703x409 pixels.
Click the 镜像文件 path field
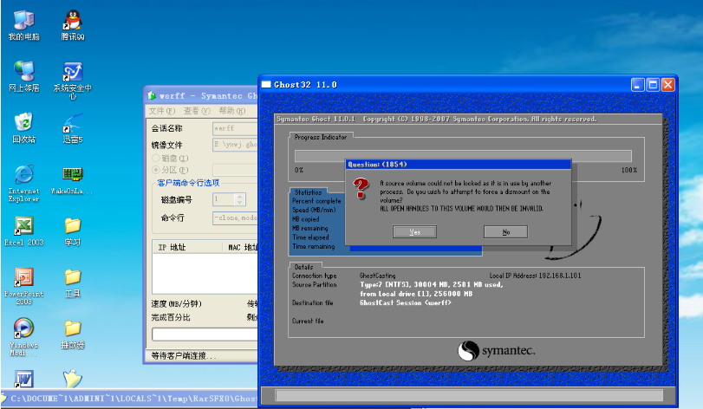(235, 145)
